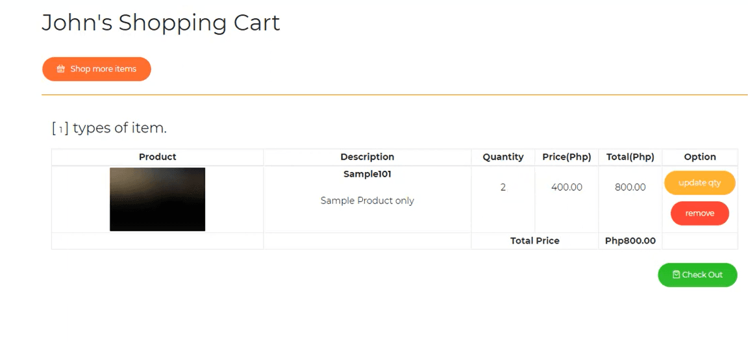
Task: Click the Option column header
Action: [x=700, y=157]
